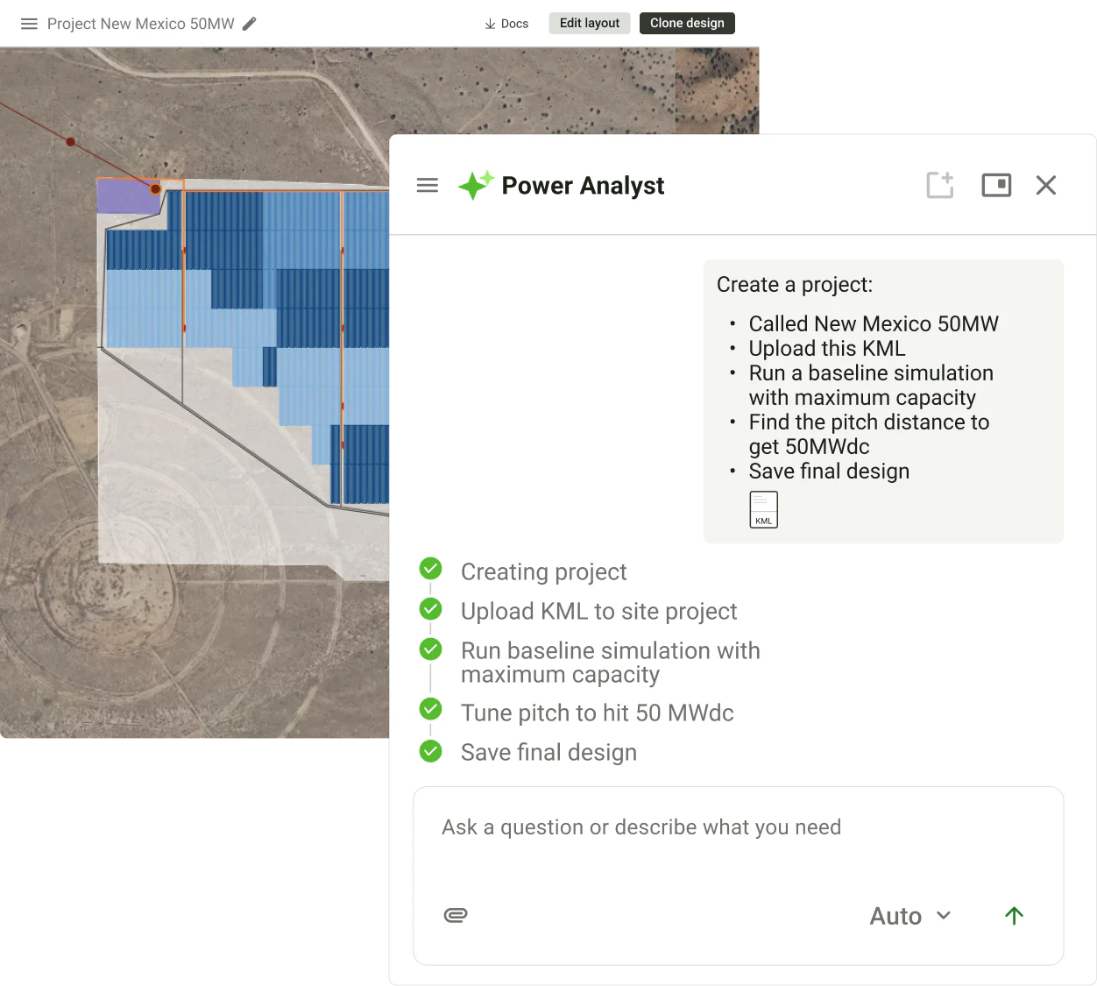
Task: Send message with green arrow button
Action: (x=1014, y=916)
